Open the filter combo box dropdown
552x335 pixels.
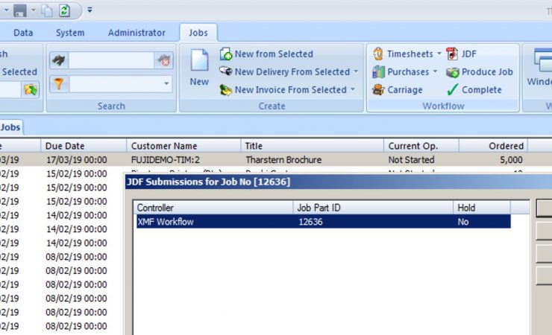click(x=166, y=84)
